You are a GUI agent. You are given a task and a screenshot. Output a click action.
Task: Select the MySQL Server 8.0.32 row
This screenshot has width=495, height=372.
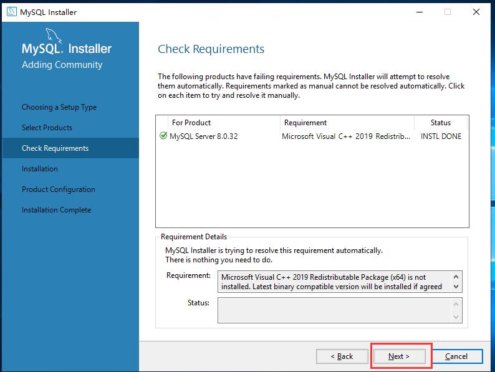pos(312,136)
